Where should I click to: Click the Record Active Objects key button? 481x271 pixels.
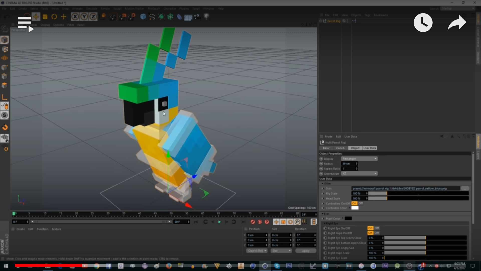(253, 222)
